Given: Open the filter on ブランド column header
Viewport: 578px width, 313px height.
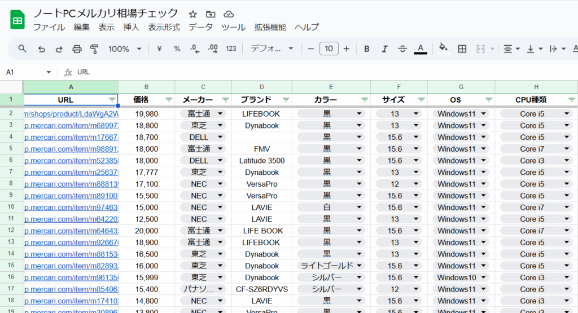Looking at the screenshot, I should coord(286,100).
